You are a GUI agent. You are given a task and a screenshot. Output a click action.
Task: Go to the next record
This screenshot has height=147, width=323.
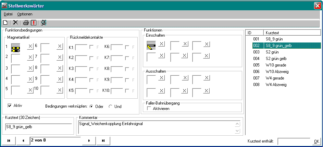89,140
